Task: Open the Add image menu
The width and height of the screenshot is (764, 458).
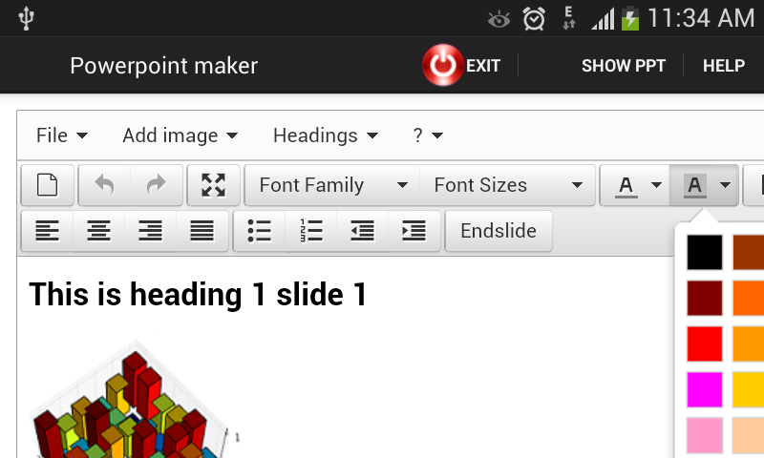Action: coord(180,135)
